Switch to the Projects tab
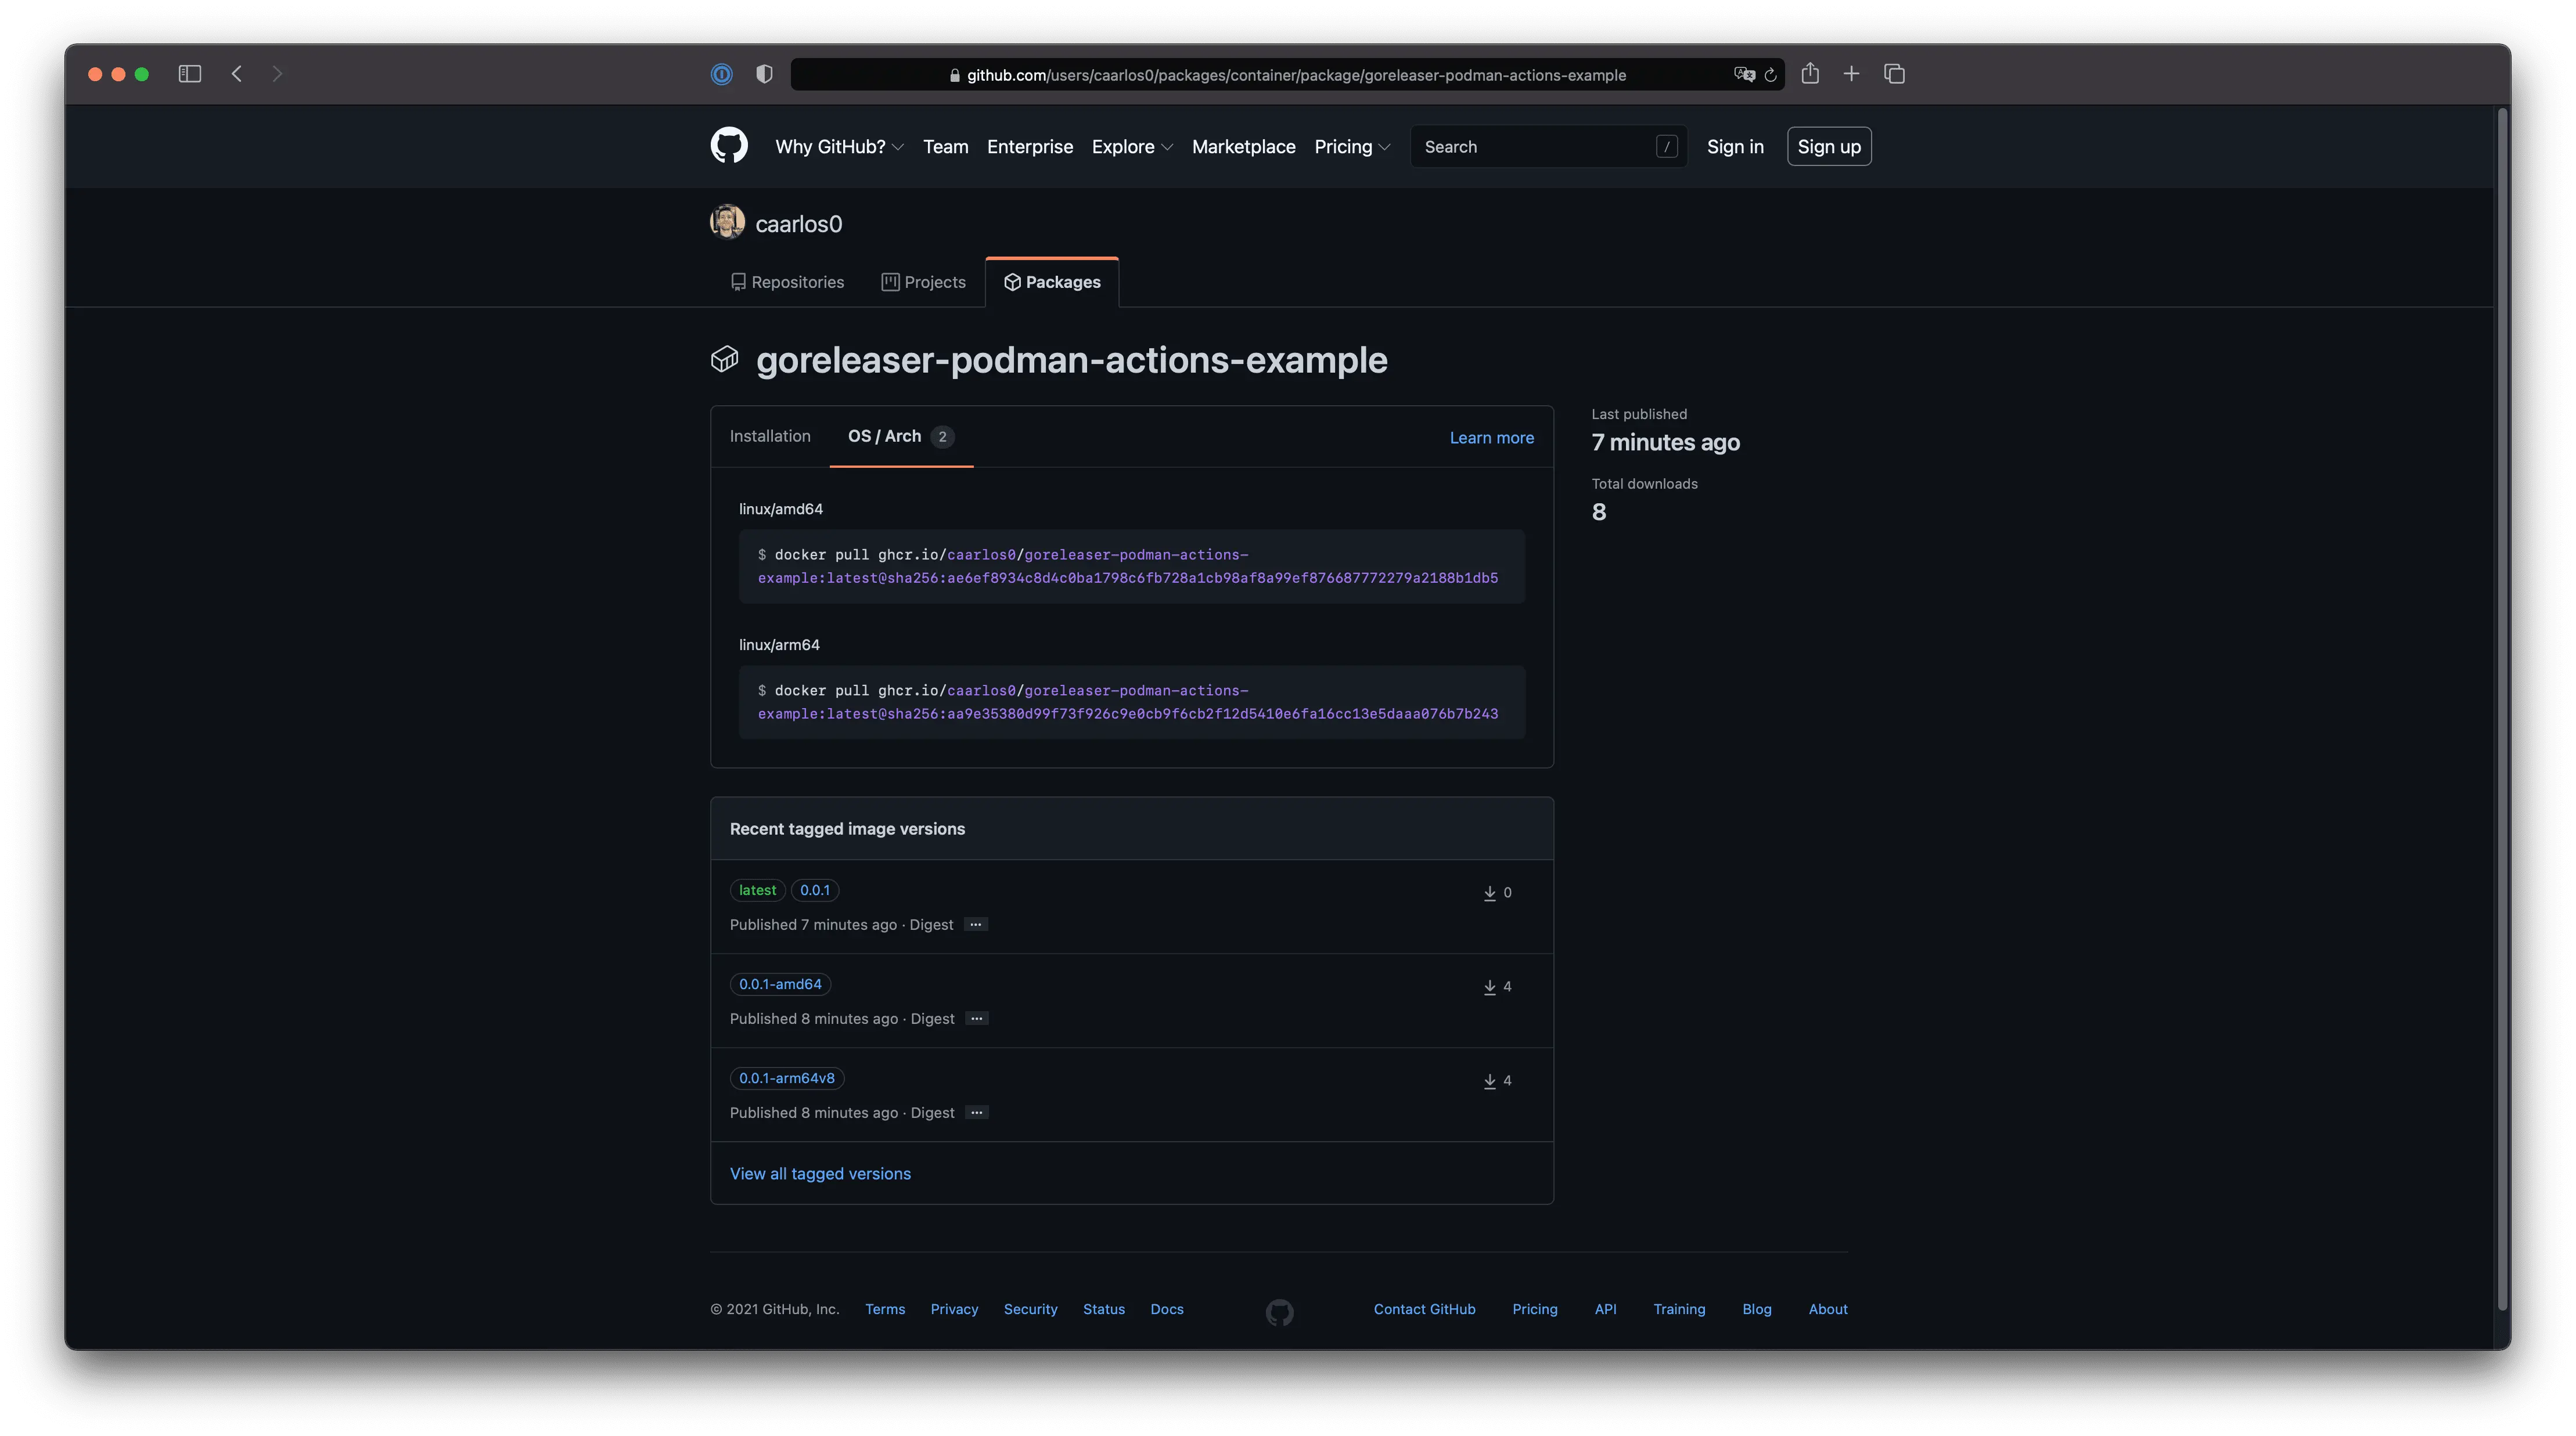Image resolution: width=2576 pixels, height=1436 pixels. tap(923, 282)
